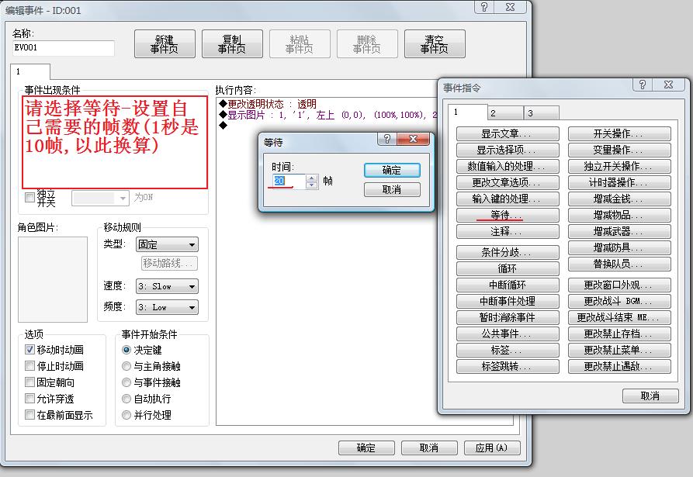The width and height of the screenshot is (693, 477).
Task: Toggle the 独立开关 checkbox
Action: [x=29, y=198]
